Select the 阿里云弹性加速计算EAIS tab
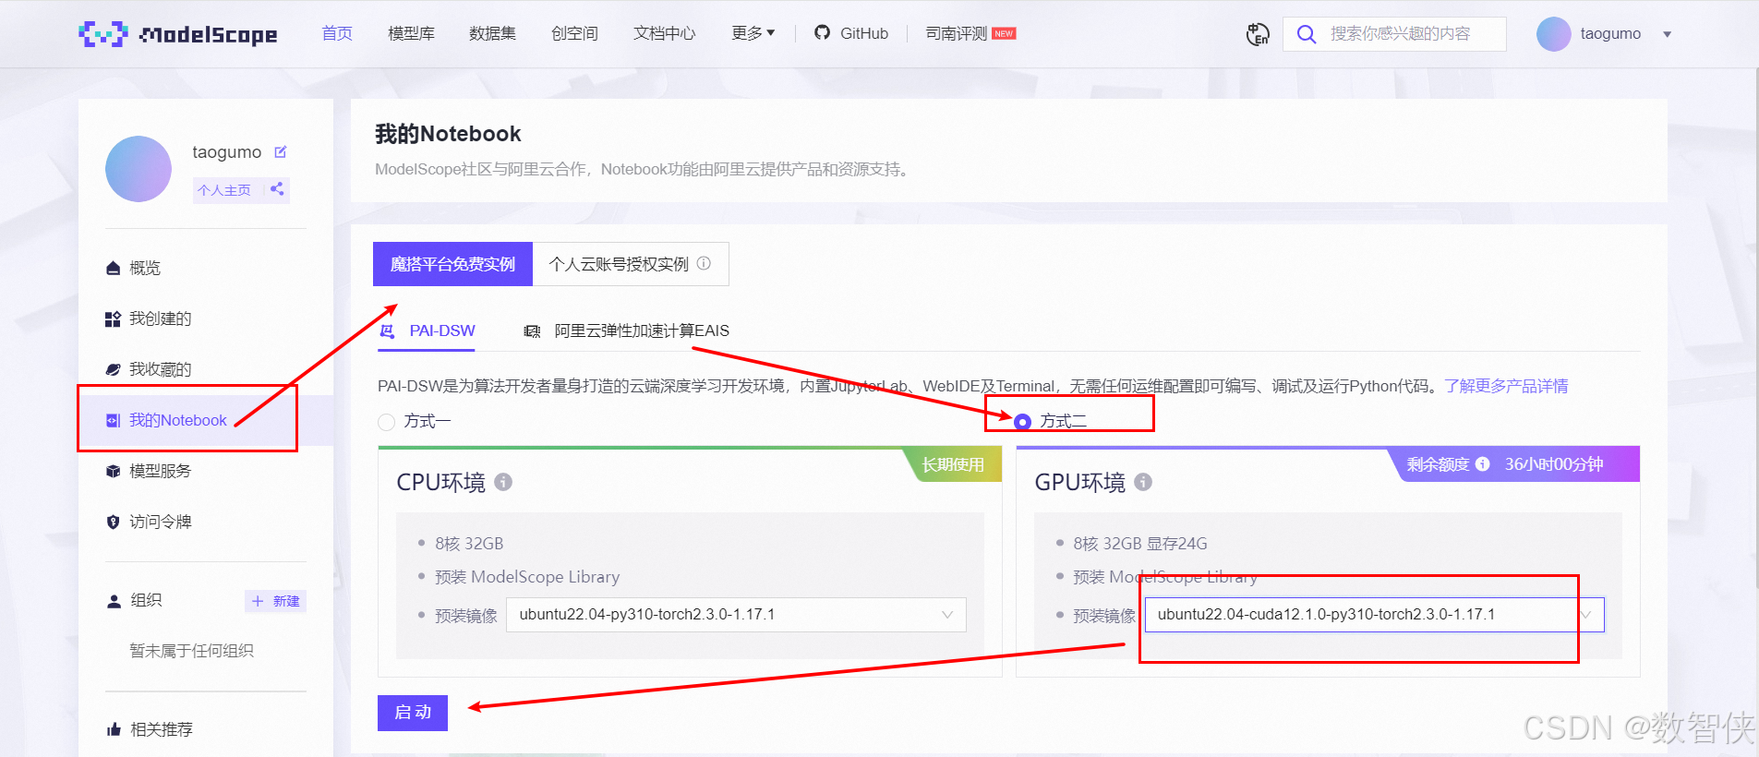This screenshot has width=1759, height=757. click(x=626, y=330)
